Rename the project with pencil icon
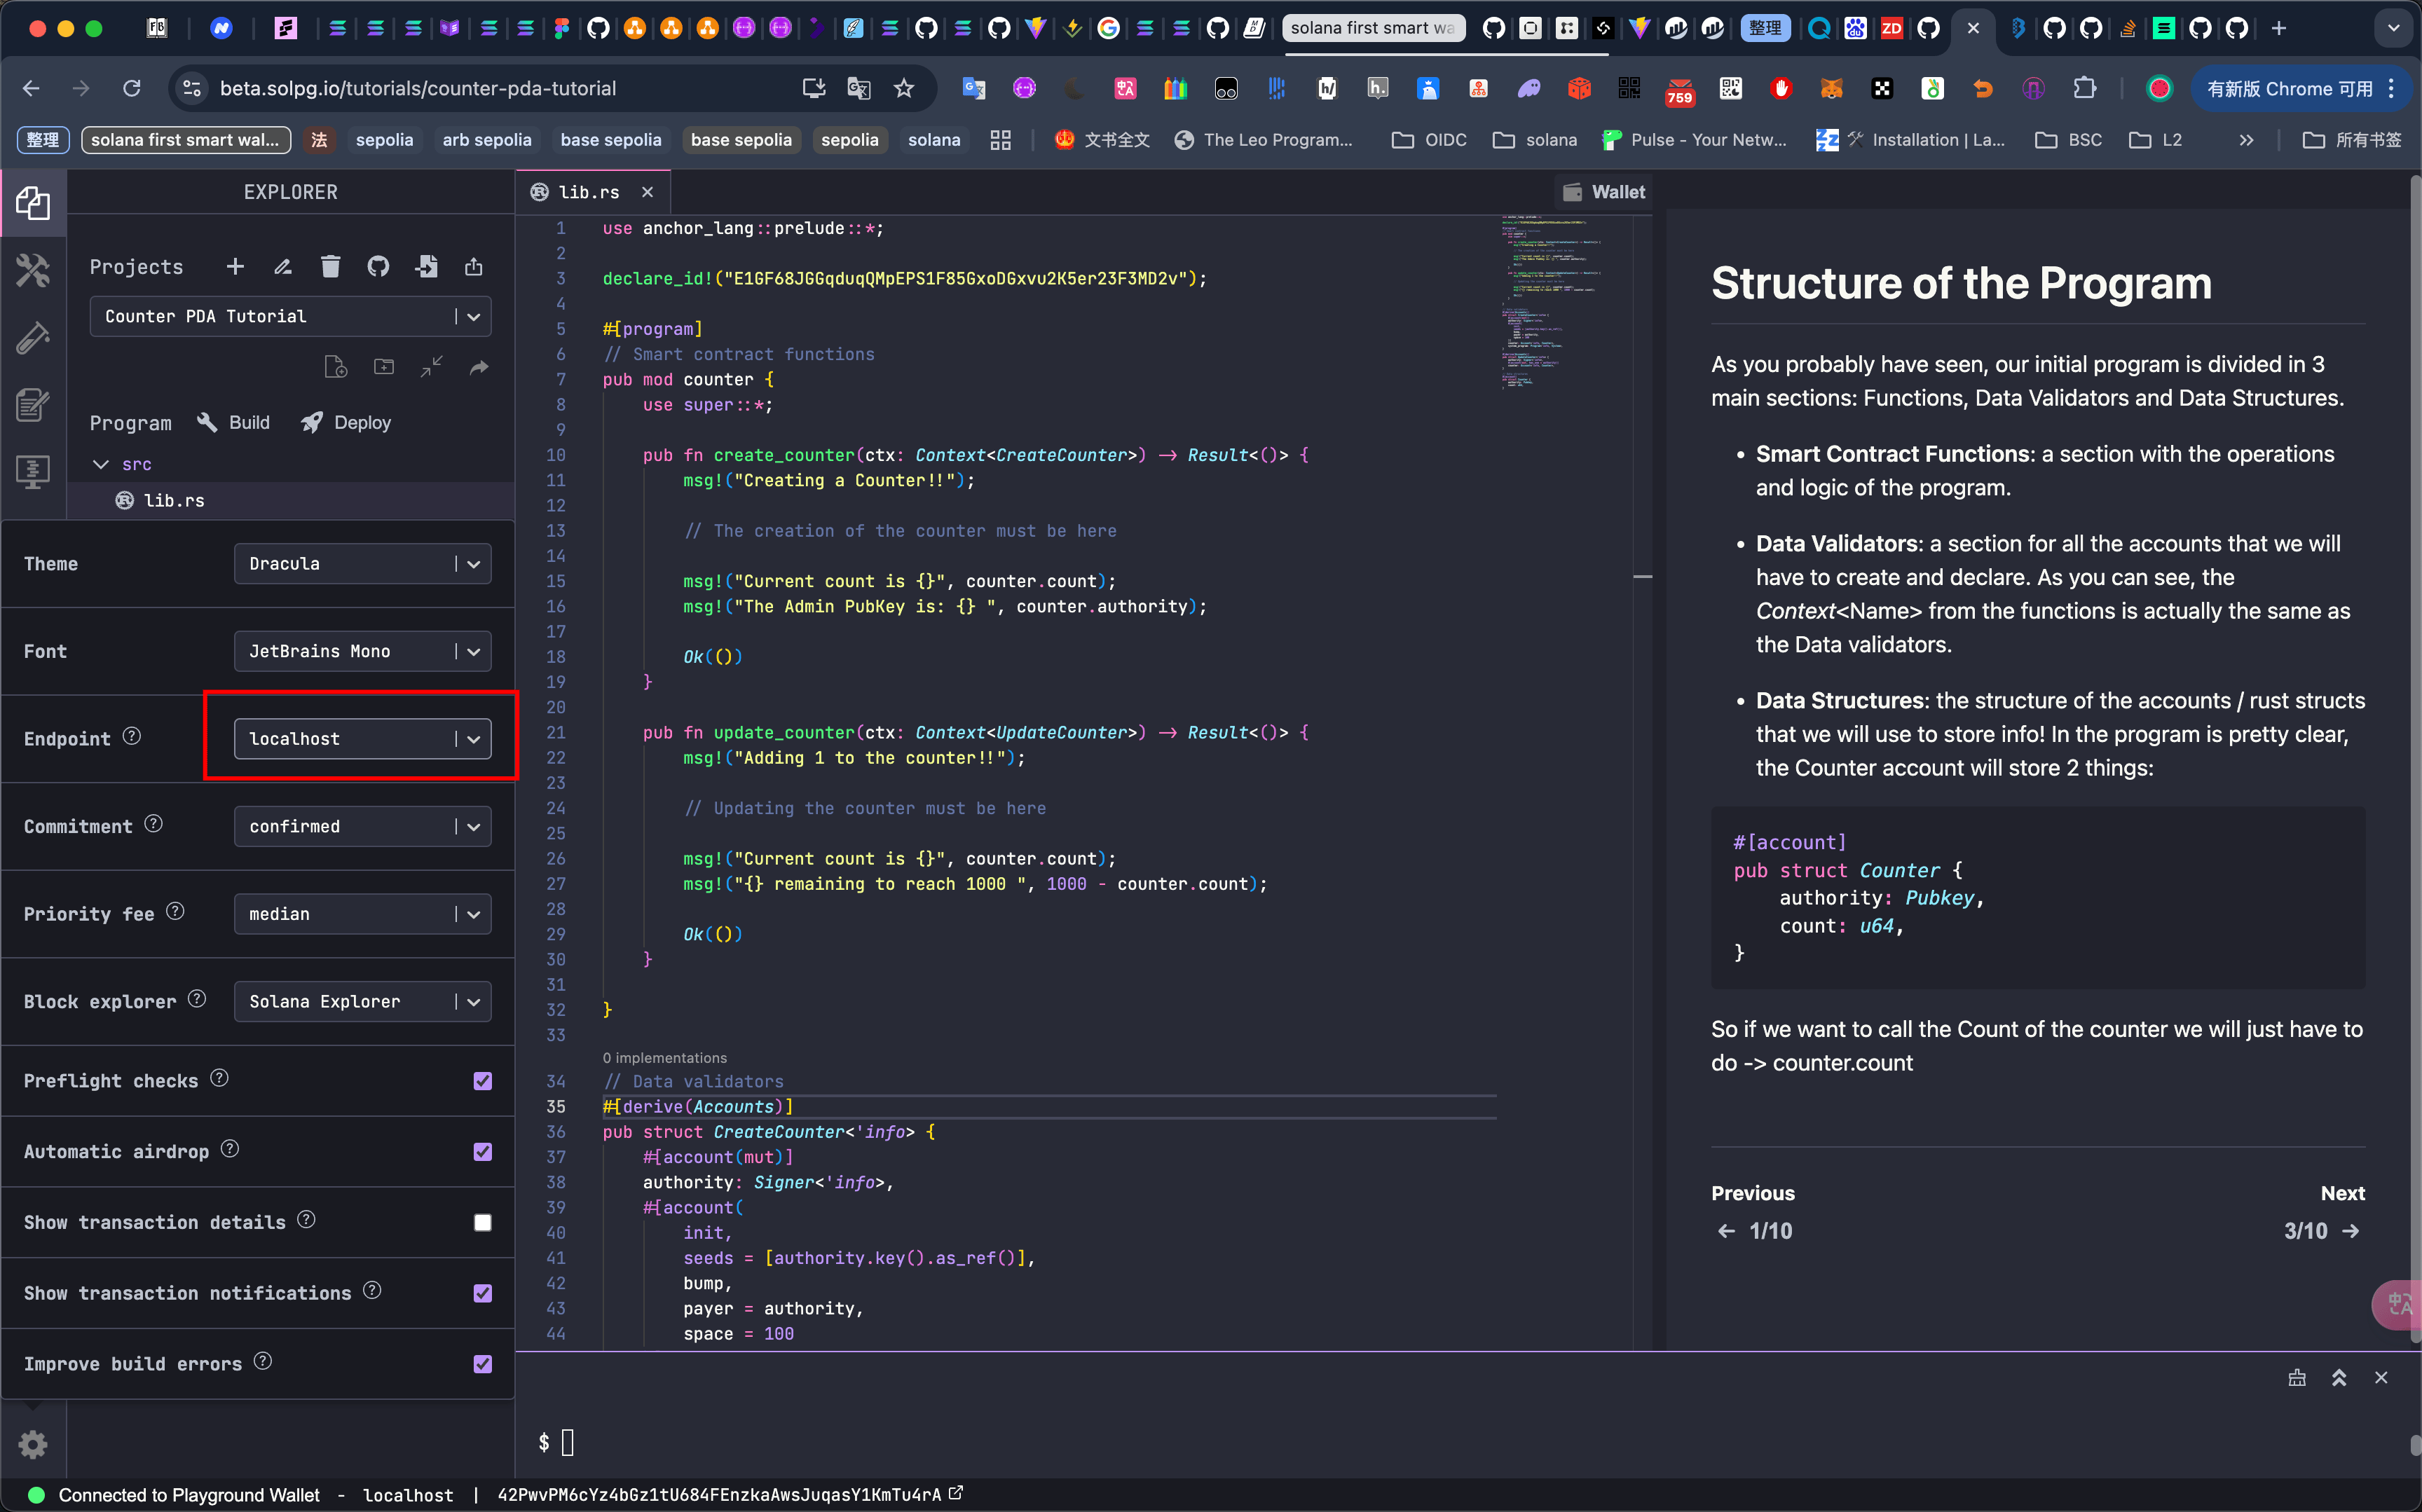 [x=283, y=266]
